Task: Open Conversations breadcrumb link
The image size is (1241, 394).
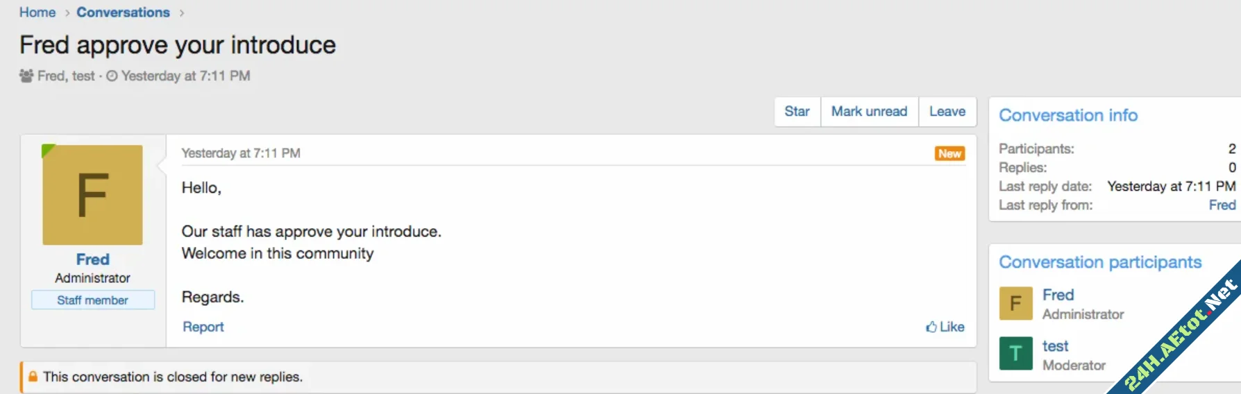Action: coord(123,12)
